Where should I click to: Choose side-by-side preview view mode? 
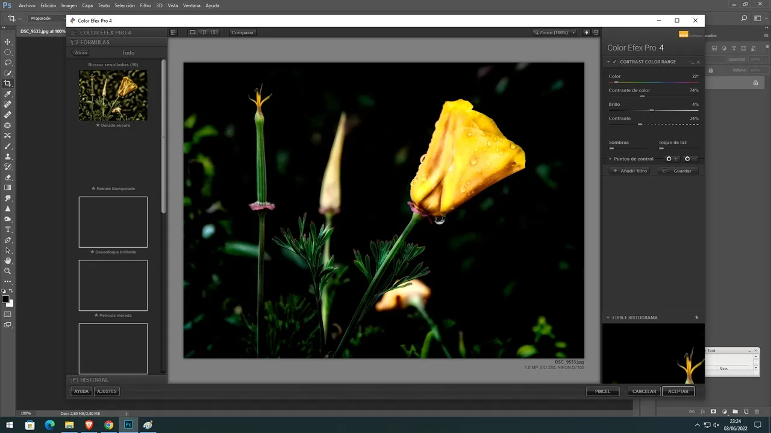pyautogui.click(x=214, y=32)
